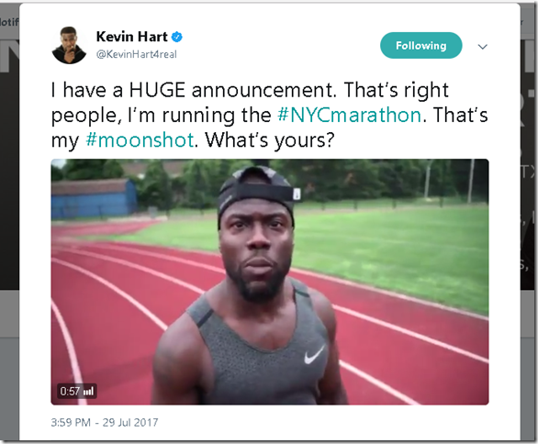Open the #moonshot hashtag link
This screenshot has height=444, width=538.
point(140,139)
